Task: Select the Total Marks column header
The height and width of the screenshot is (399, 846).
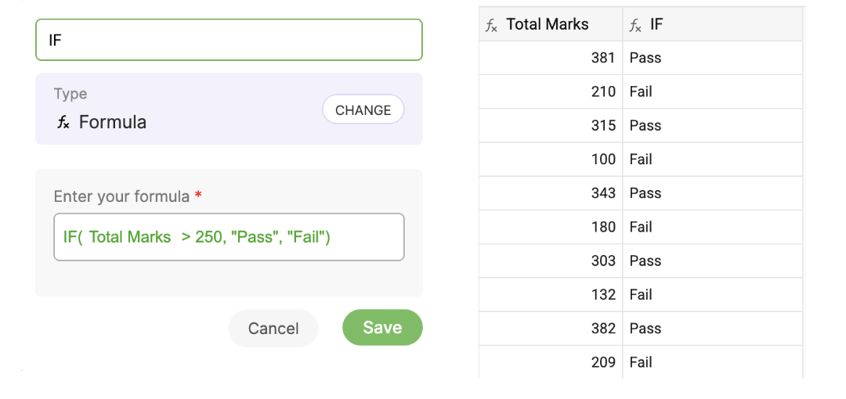Action: point(548,24)
